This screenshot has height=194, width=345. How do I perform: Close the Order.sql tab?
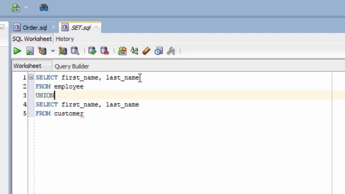pyautogui.click(x=53, y=27)
